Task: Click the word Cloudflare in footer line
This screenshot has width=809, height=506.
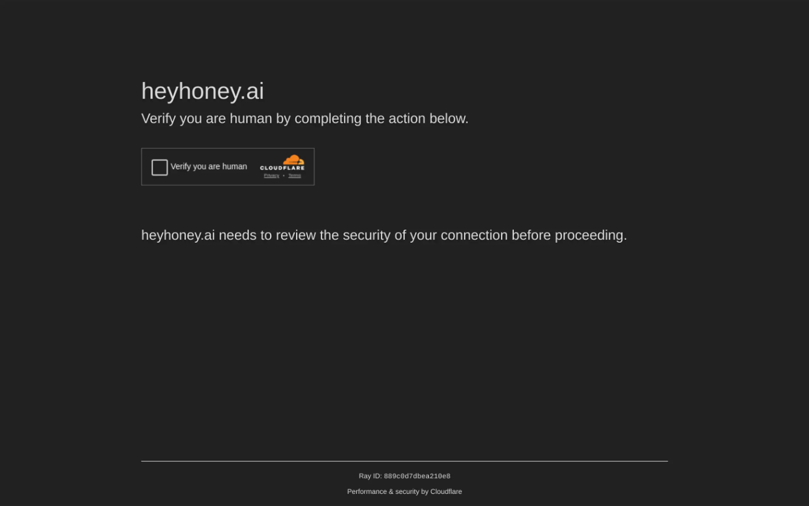Action: (x=446, y=491)
